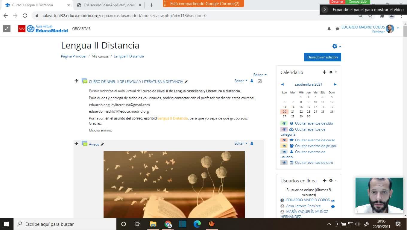Open Aroa Latorre Ramírez profile link

(x=303, y=206)
